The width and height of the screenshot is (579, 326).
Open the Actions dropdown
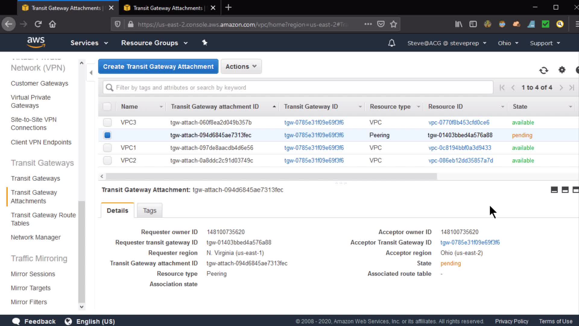pos(241,66)
